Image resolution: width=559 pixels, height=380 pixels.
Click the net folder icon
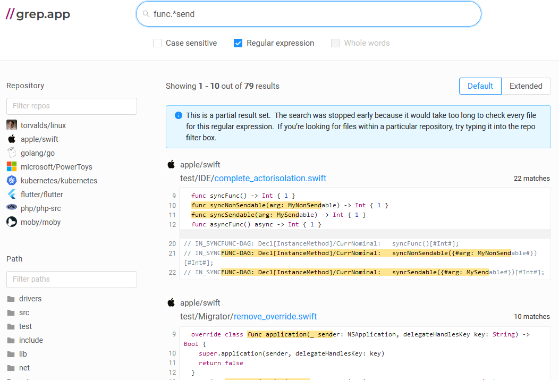click(11, 368)
